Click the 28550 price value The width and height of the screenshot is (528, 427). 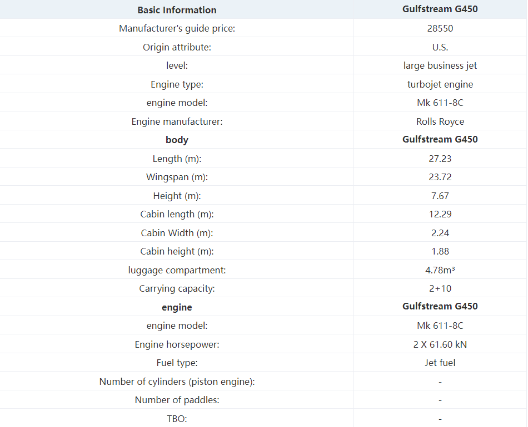(440, 28)
